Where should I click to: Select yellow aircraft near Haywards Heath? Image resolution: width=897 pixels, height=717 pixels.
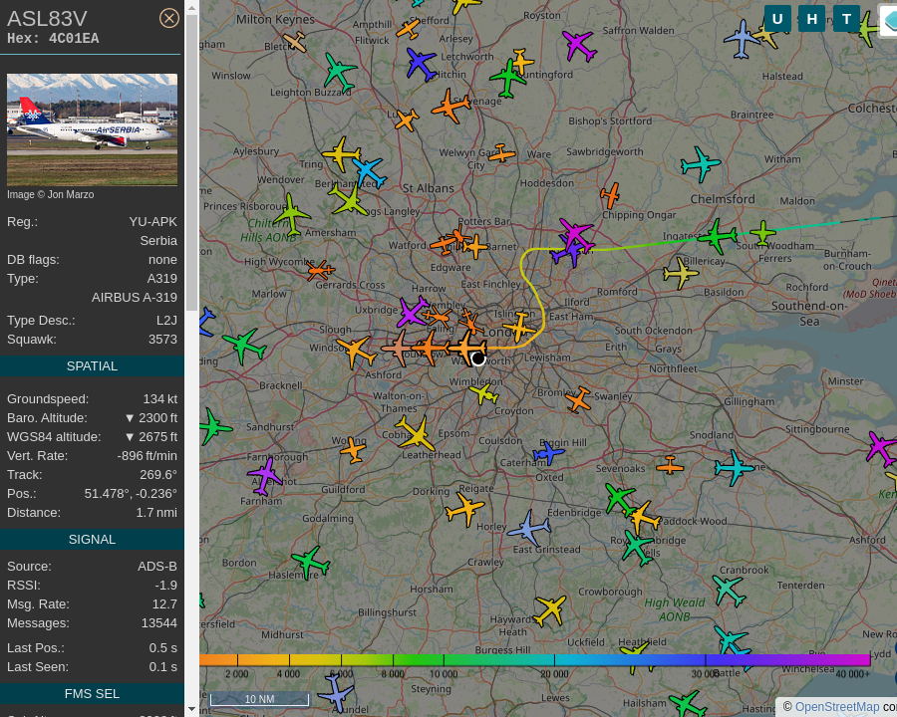tap(550, 610)
